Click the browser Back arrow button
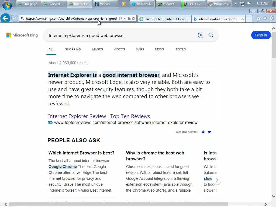Image resolution: width=276 pixels, height=207 pixels. click(x=5, y=18)
